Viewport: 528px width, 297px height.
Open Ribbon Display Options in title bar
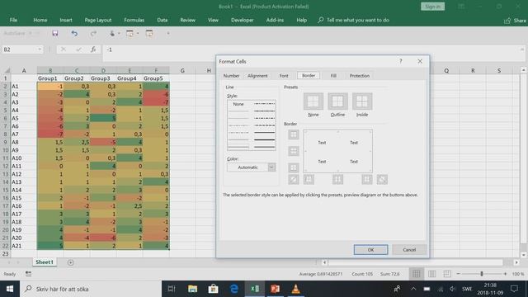461,7
